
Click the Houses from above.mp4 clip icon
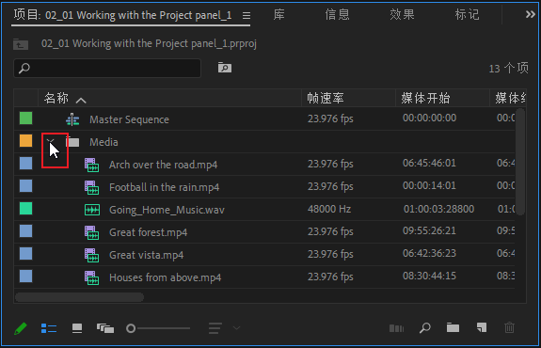point(92,277)
